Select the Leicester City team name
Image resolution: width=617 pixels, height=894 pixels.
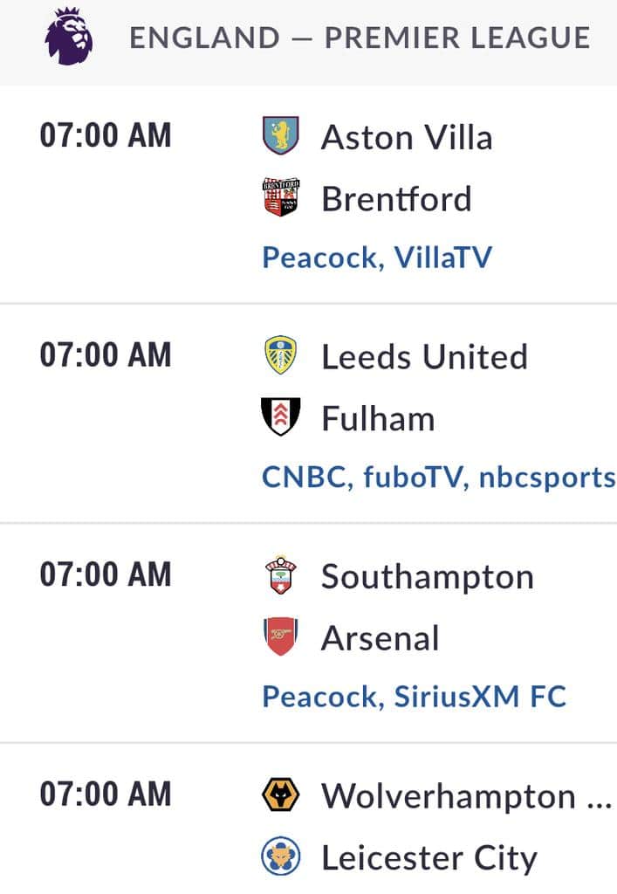(429, 858)
